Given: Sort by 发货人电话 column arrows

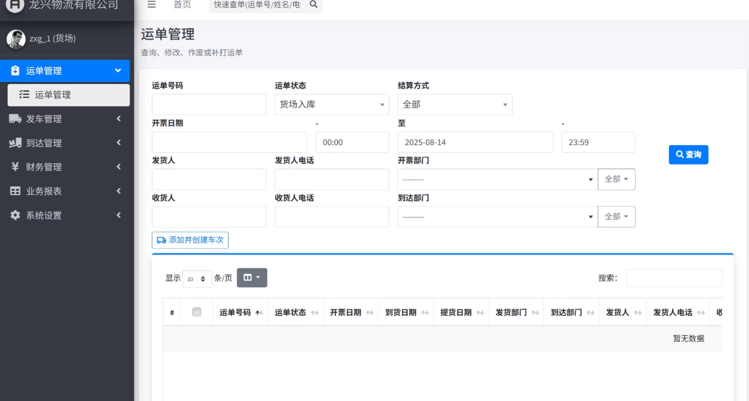Looking at the screenshot, I should click(701, 312).
